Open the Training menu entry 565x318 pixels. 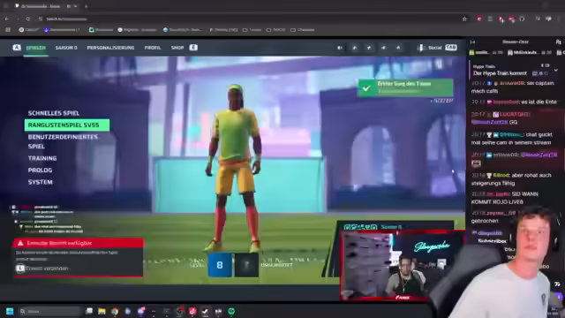(42, 158)
